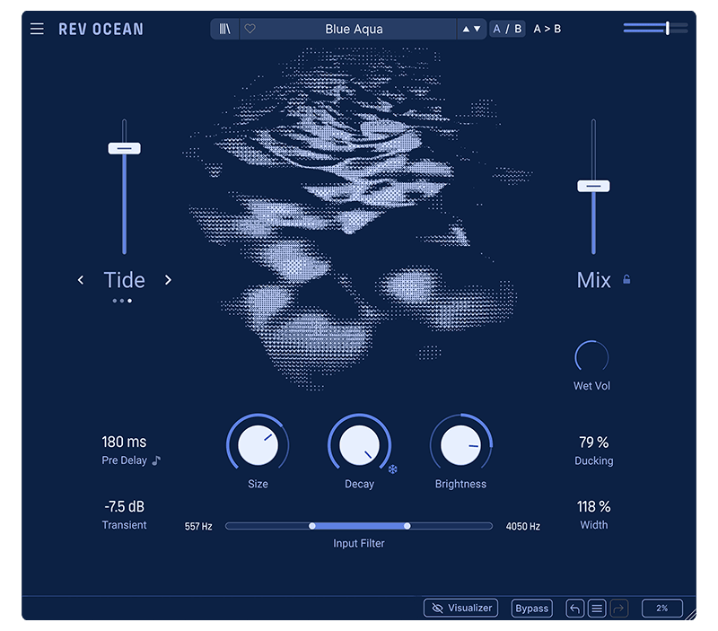The height and width of the screenshot is (631, 718).
Task: Click the 79 % Ducking value
Action: point(593,442)
